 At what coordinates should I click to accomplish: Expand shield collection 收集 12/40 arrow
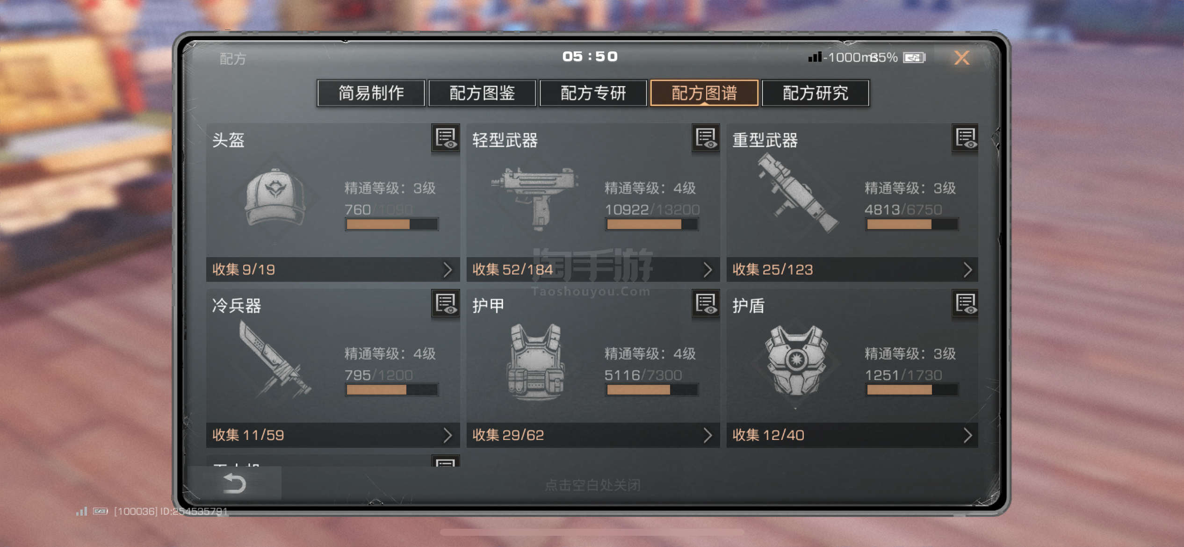[967, 435]
